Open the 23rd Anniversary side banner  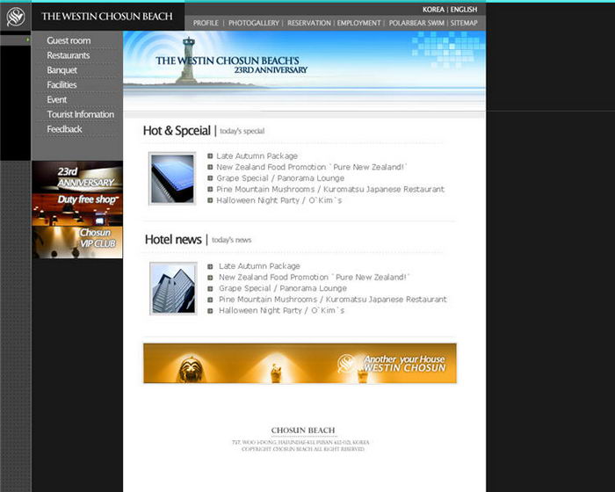coord(77,177)
